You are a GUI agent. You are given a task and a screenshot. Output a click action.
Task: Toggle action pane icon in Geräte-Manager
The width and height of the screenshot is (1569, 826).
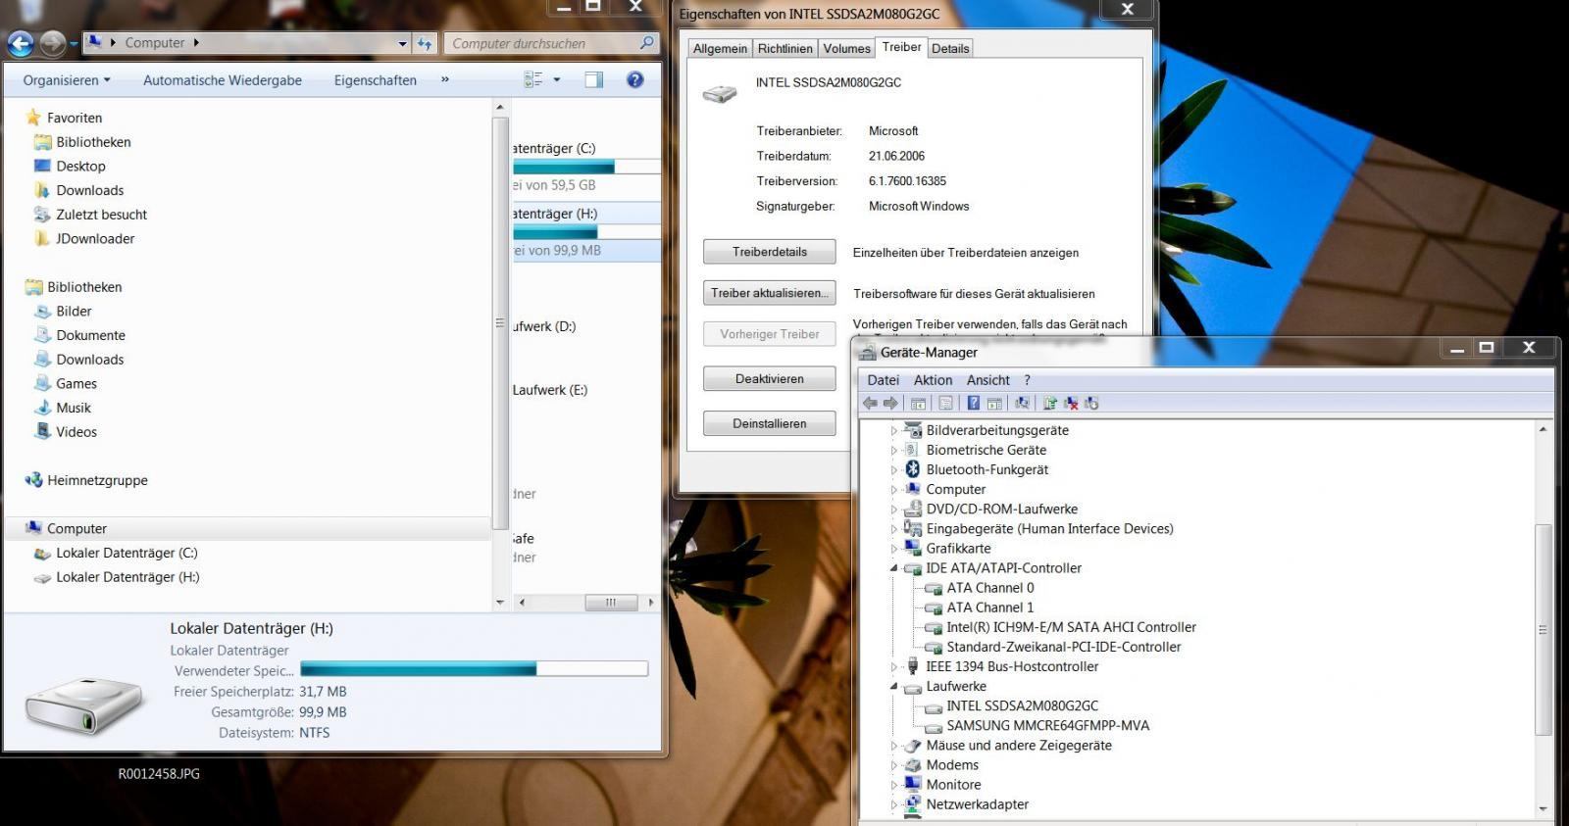click(x=994, y=403)
